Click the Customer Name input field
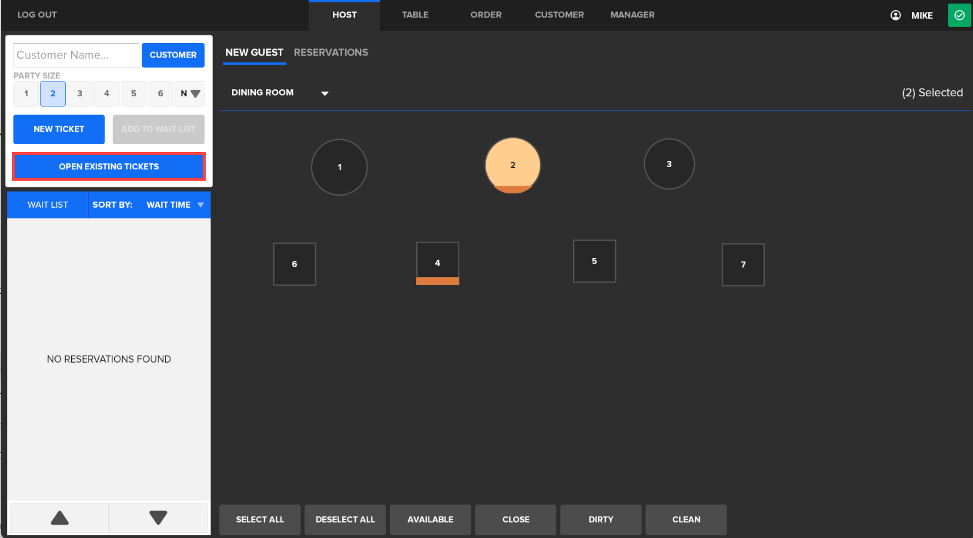Screen dimensions: 973x538 (76, 55)
